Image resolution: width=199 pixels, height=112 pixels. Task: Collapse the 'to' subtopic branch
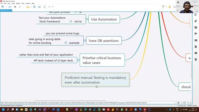tap(76, 12)
